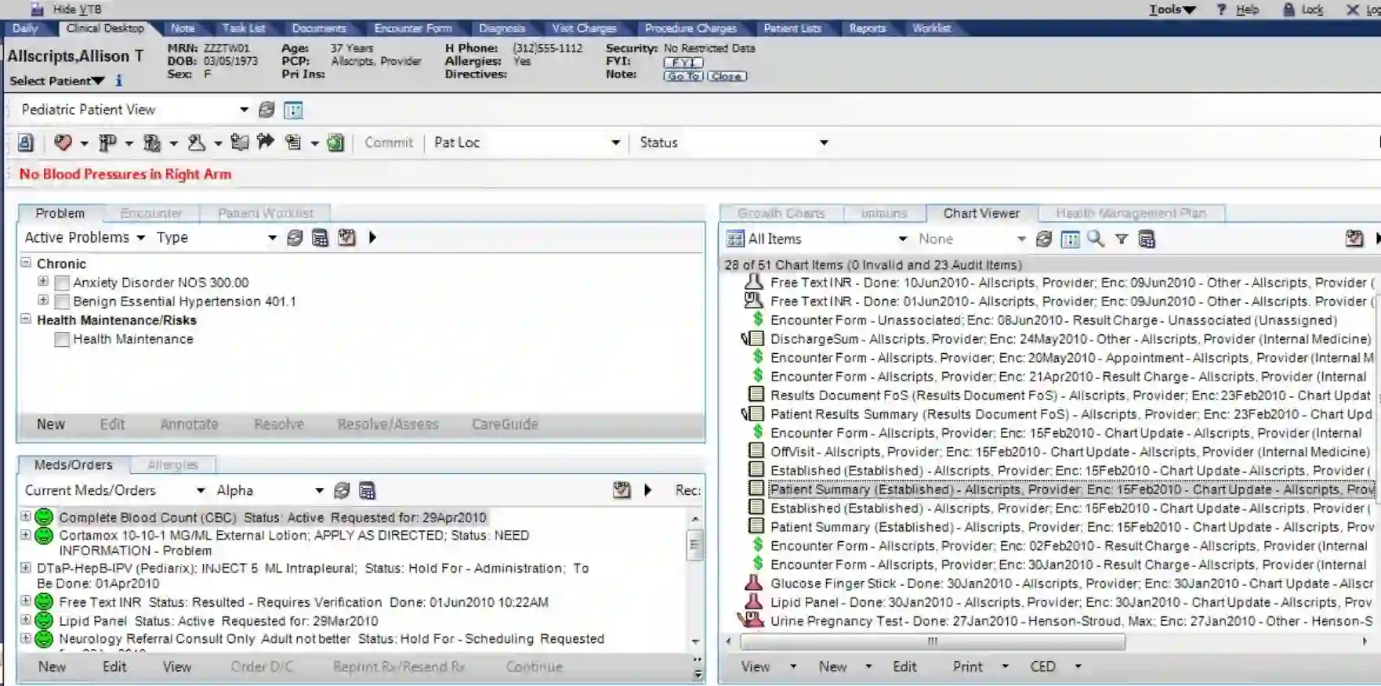Refresh the Active Problems list

295,237
